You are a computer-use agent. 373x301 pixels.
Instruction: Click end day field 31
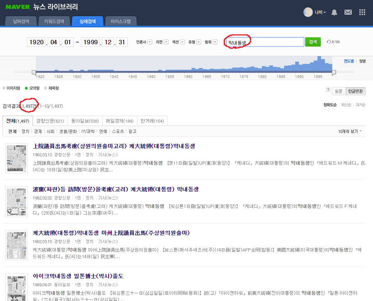click(122, 42)
